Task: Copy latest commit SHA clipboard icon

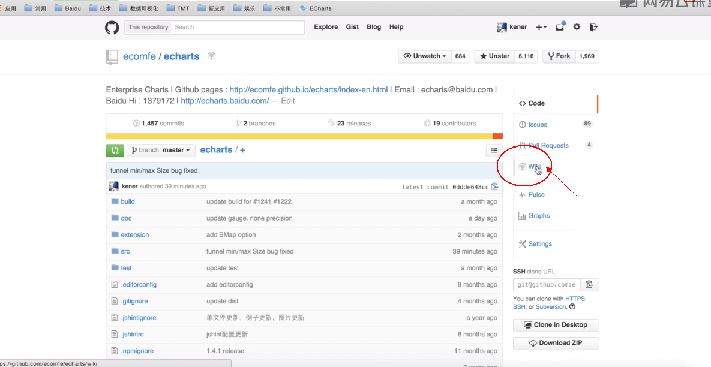Action: click(495, 186)
